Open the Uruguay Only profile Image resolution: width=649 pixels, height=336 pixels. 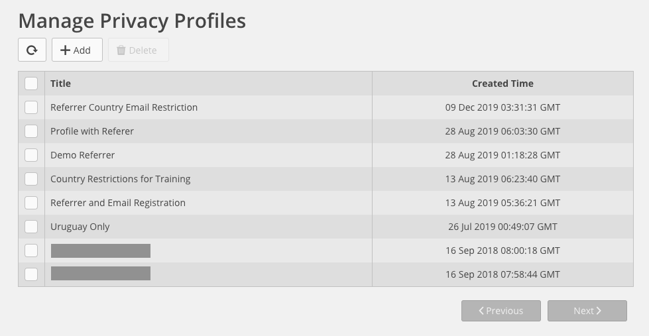80,227
